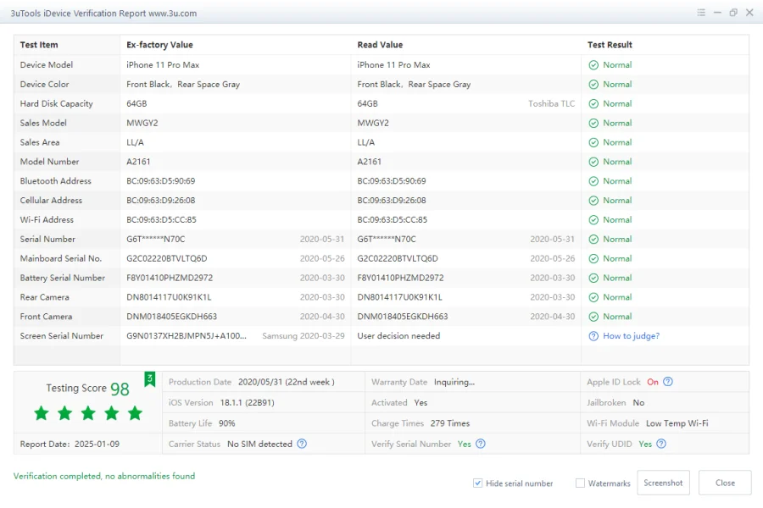Image resolution: width=763 pixels, height=508 pixels.
Task: Click help icon next to No SIM detected
Action: (302, 444)
